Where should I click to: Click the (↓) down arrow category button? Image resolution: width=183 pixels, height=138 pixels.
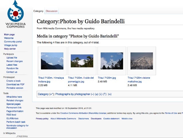100,94
